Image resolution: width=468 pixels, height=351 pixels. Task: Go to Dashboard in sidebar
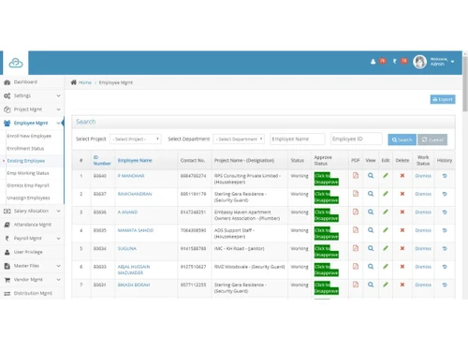pyautogui.click(x=25, y=82)
